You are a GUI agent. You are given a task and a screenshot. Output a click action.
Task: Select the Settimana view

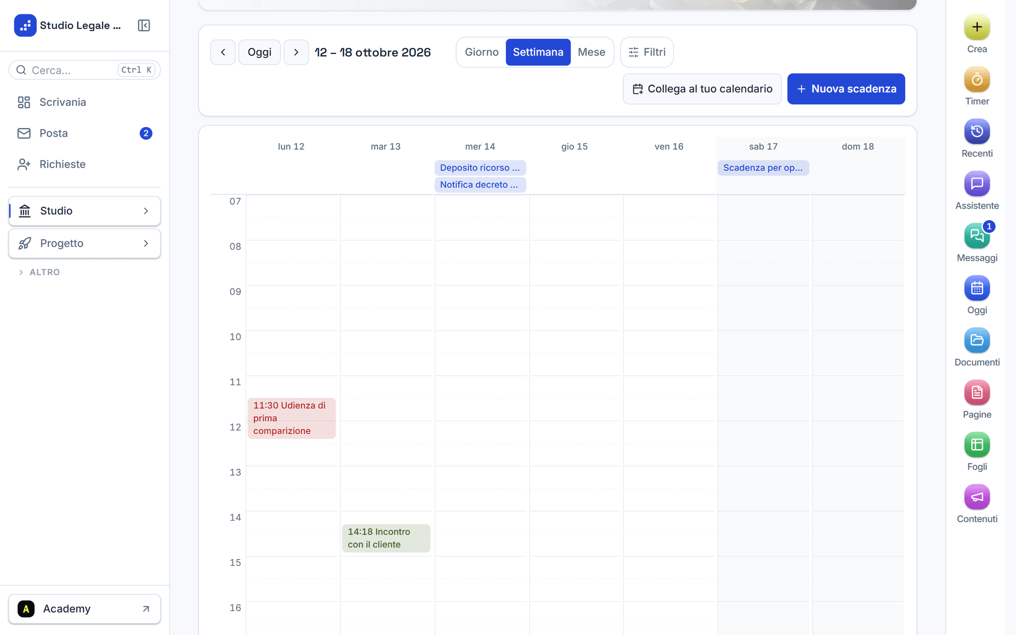(x=538, y=52)
